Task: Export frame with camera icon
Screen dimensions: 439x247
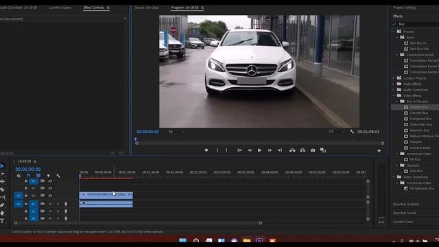Action: (313, 150)
